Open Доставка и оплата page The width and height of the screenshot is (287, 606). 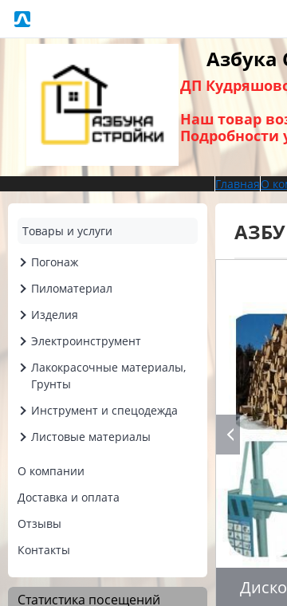[69, 498]
